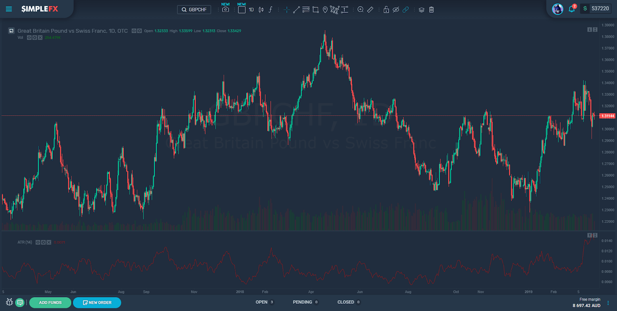Image resolution: width=617 pixels, height=311 pixels.
Task: Open the 1D timeframe selector
Action: pyautogui.click(x=251, y=10)
